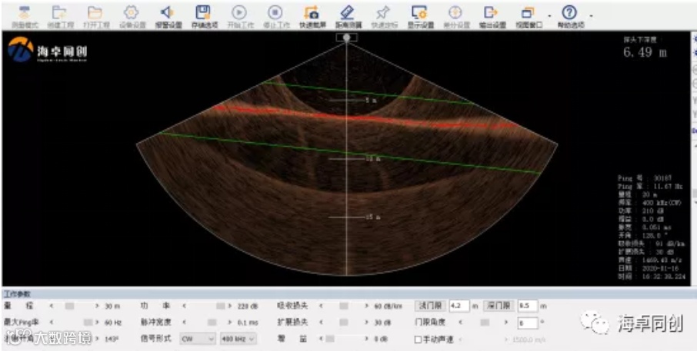Image resolution: width=697 pixels, height=351 pixels.
Task: Take a screenshot with 快速截屏 icon
Action: pos(312,13)
